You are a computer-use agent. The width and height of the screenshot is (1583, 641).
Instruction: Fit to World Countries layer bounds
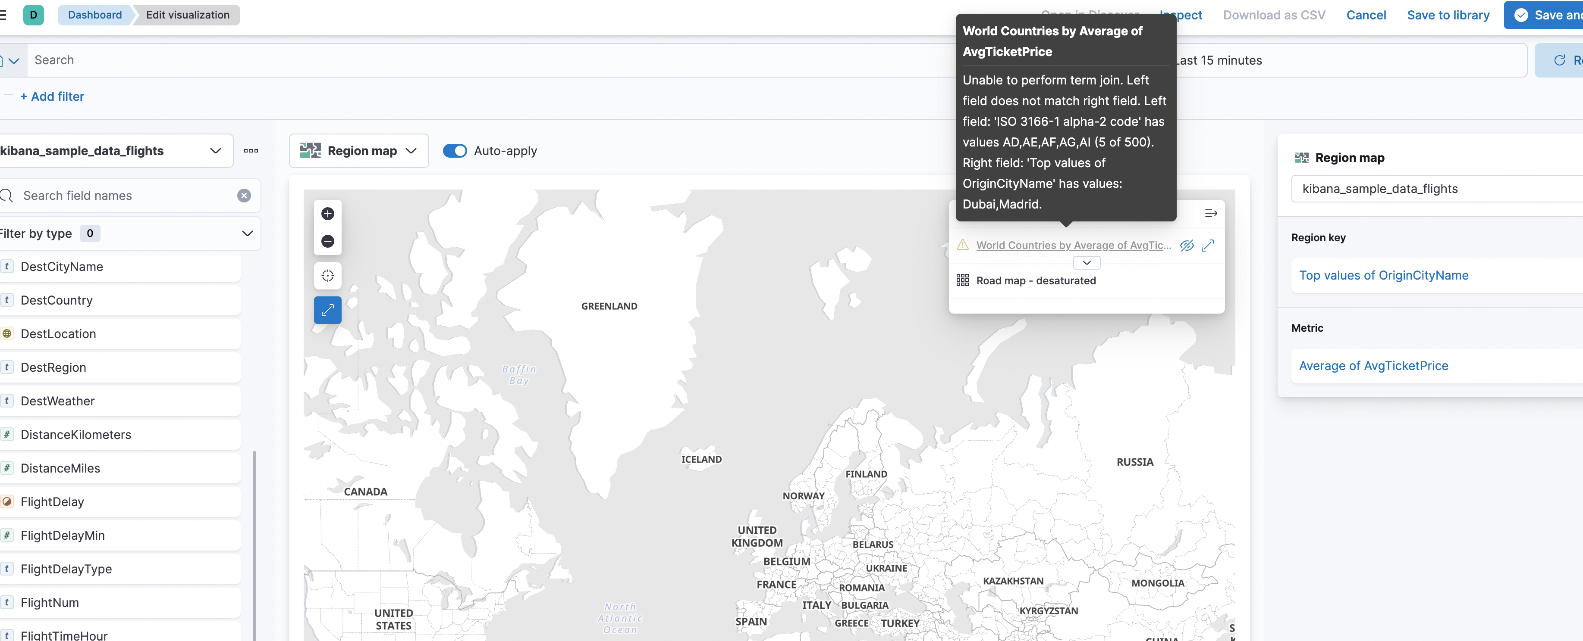click(1208, 246)
